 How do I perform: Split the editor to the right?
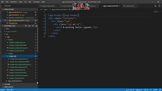point(159,6)
